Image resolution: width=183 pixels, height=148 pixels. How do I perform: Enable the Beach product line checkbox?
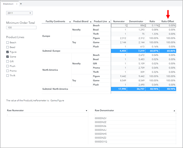(8, 43)
